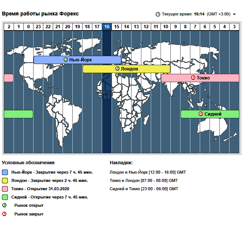The image size is (245, 226).
Task: Click the red Рынок закрыт legend icon
Action: 5,214
